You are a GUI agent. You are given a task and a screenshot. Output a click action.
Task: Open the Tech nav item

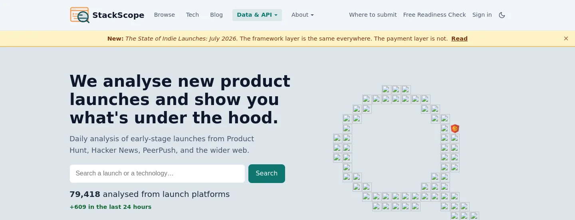[192, 15]
